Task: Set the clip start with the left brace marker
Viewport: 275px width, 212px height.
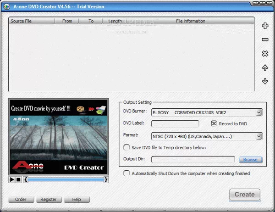Action: (26, 179)
